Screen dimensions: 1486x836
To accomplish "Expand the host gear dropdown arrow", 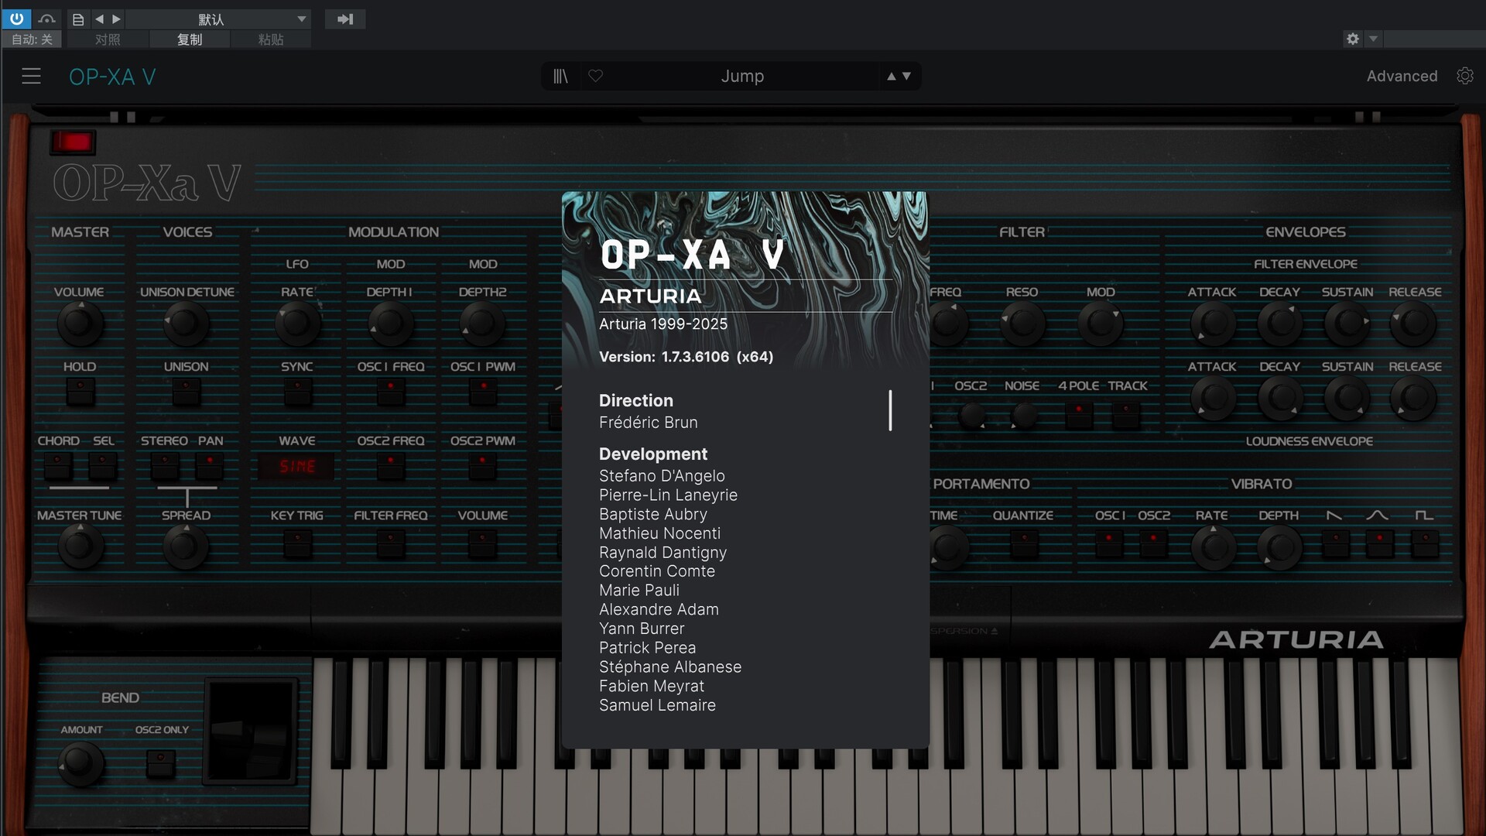I will pos(1373,39).
